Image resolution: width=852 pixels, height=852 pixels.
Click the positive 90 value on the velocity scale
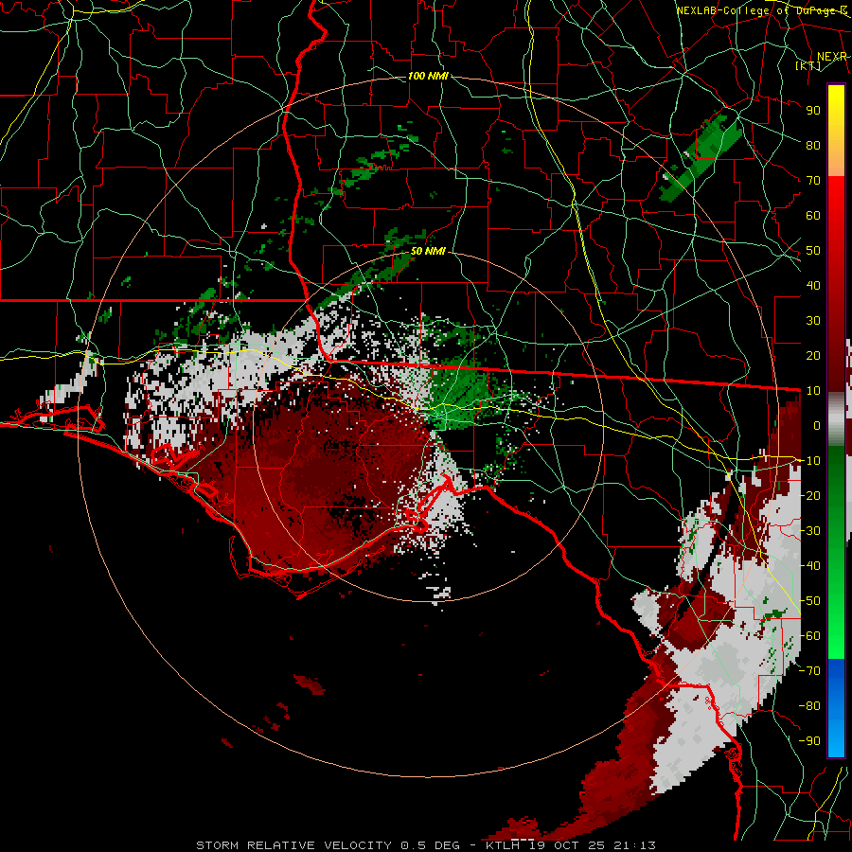813,111
